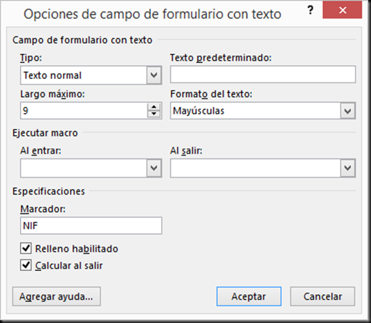Screen dimensions: 371x323
Task: Click the Al entrar macro combo box
Action: 91,168
